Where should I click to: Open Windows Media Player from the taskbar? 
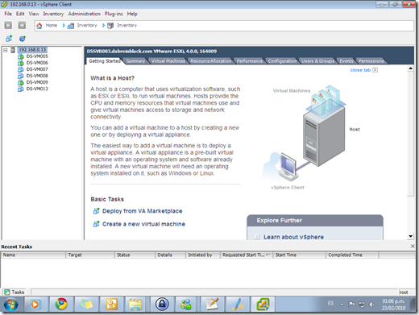click(x=35, y=305)
